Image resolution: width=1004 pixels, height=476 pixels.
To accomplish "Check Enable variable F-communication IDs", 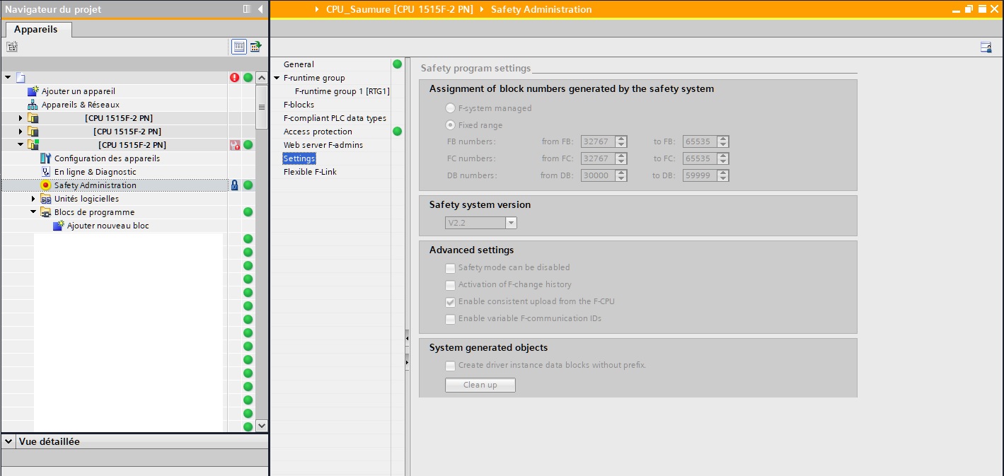I will [450, 319].
